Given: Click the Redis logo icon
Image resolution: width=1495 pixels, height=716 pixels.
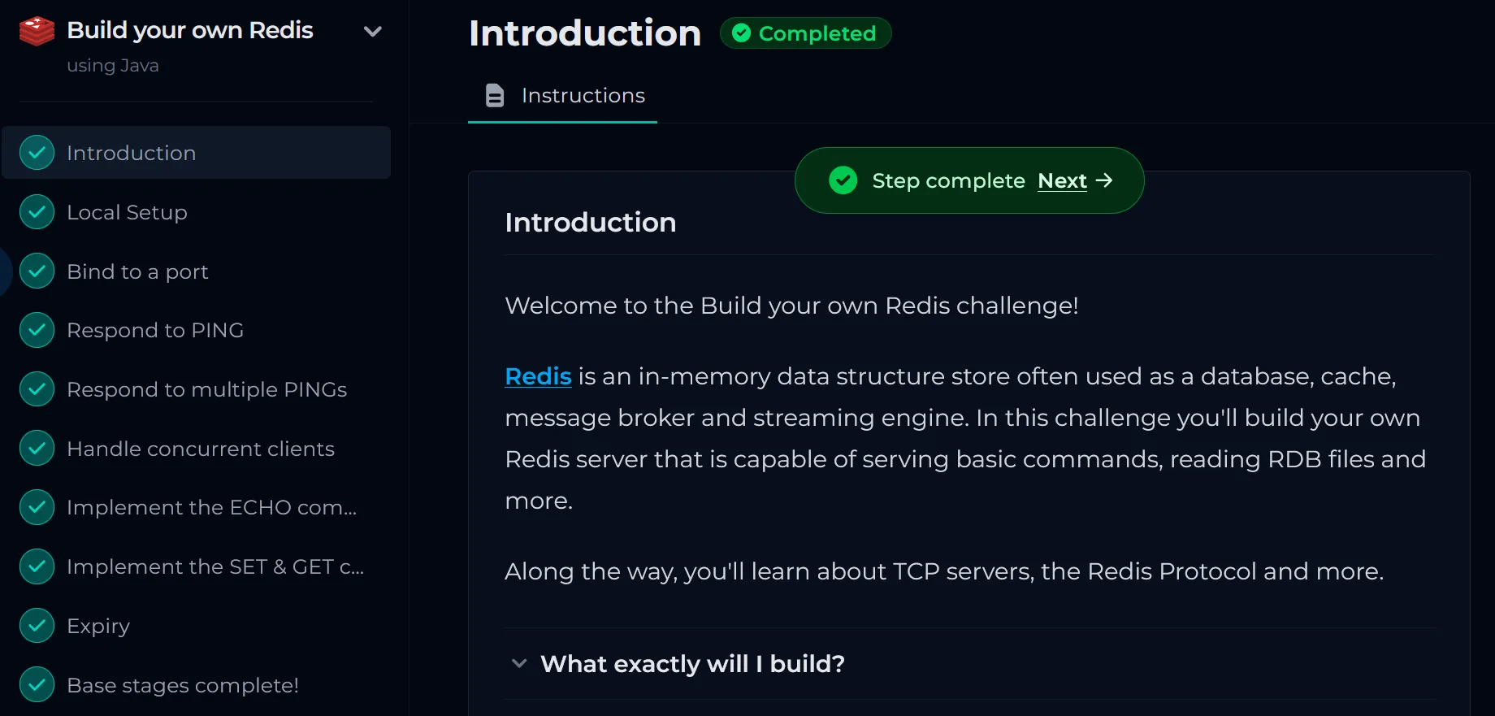Looking at the screenshot, I should click(37, 32).
